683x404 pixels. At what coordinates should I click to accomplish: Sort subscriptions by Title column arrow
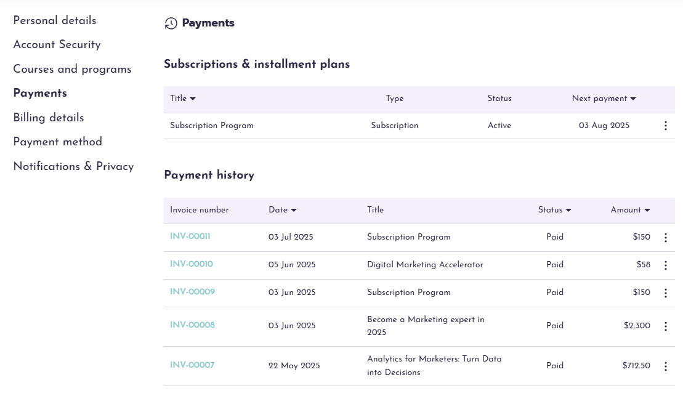pyautogui.click(x=193, y=99)
